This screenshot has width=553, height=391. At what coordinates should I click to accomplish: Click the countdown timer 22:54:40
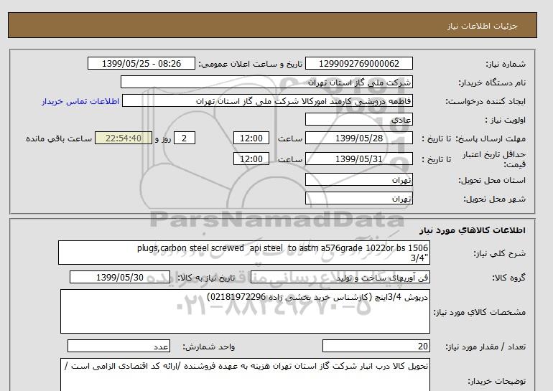124,138
